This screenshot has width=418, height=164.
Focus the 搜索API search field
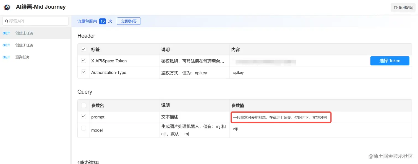pos(36,21)
